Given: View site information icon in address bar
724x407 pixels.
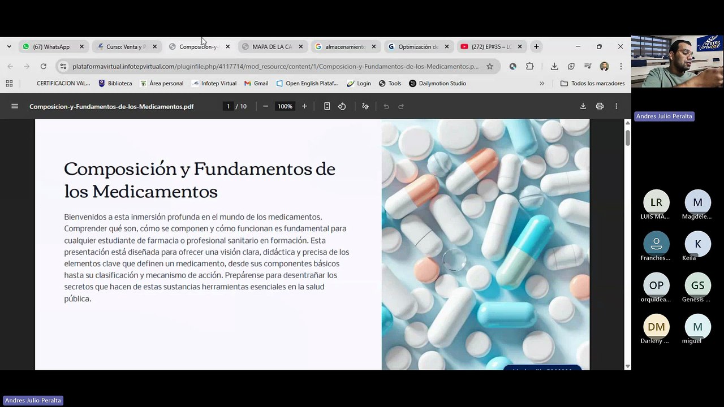Looking at the screenshot, I should tap(63, 66).
